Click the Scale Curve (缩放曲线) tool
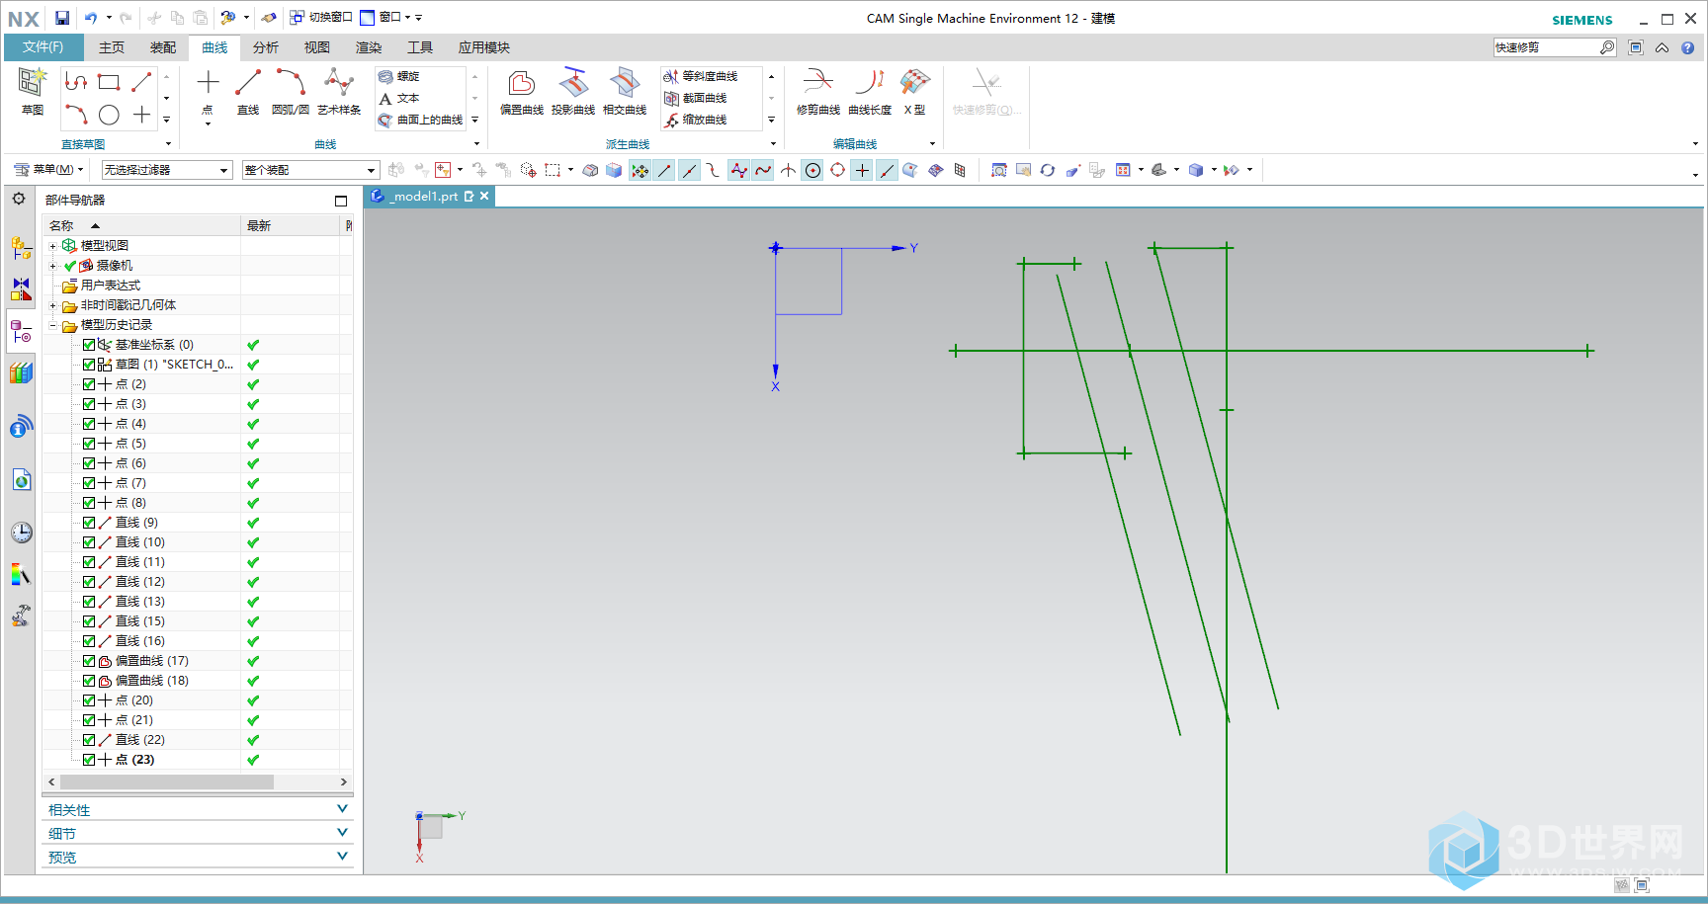 coord(696,120)
